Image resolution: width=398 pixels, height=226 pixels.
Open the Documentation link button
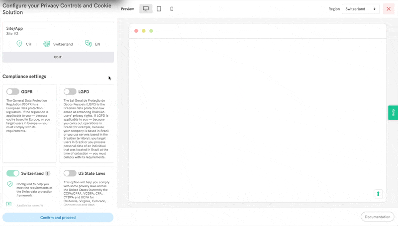[x=377, y=217]
